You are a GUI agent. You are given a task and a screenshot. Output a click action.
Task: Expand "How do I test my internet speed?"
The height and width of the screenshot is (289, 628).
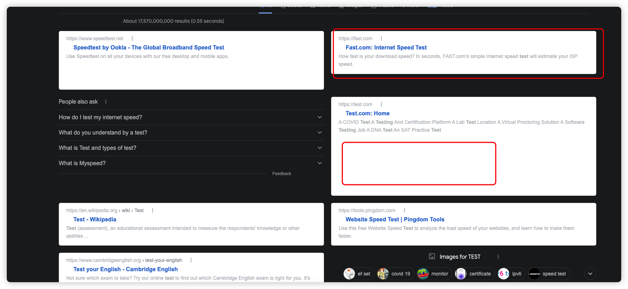click(x=191, y=117)
